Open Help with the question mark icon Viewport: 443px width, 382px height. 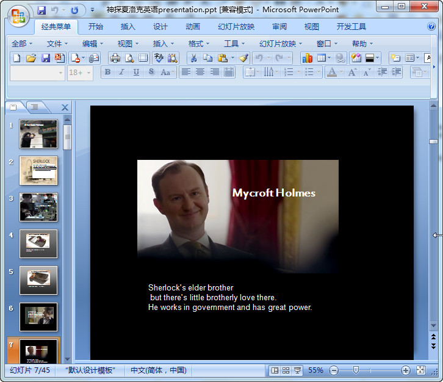coord(431,27)
